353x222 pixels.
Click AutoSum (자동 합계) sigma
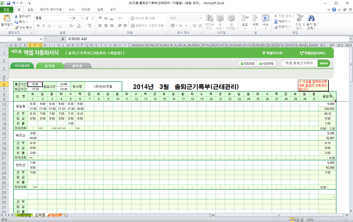point(276,16)
